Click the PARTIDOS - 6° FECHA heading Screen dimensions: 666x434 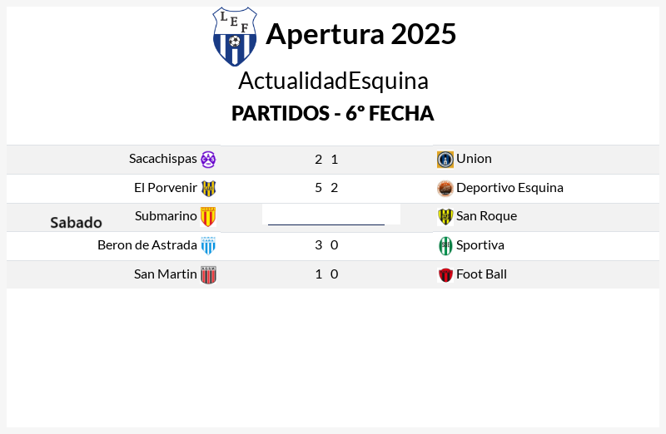[332, 113]
